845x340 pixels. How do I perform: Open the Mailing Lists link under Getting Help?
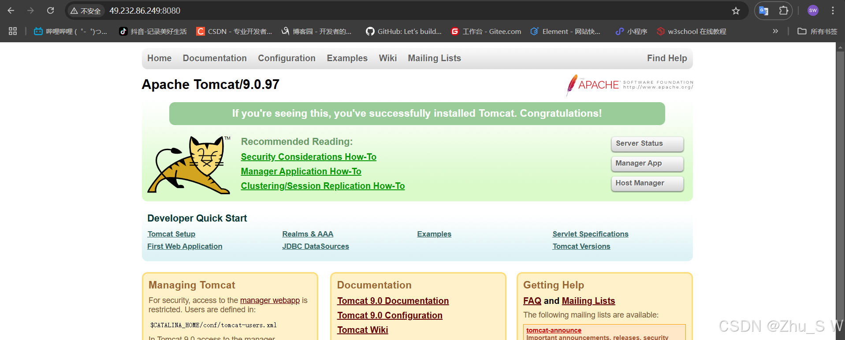588,301
